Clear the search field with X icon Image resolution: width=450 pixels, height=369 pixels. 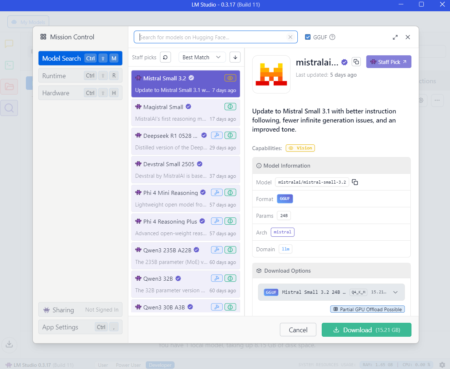(290, 37)
